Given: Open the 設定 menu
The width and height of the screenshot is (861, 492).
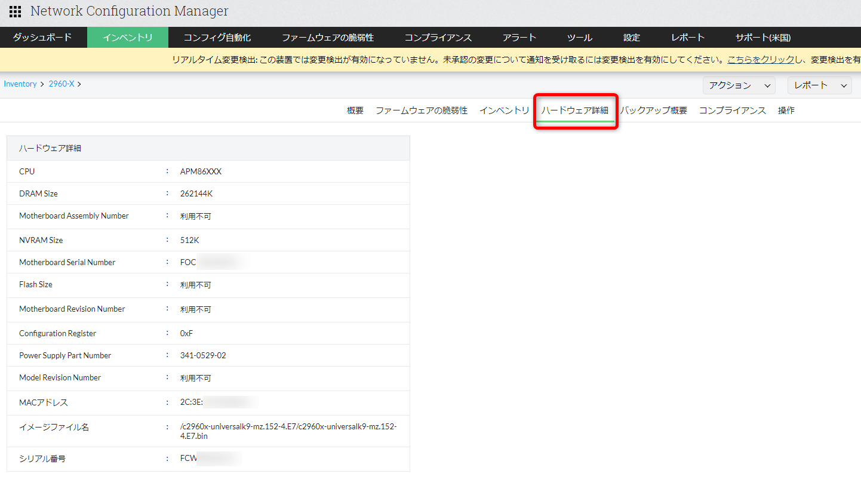Looking at the screenshot, I should pos(632,38).
